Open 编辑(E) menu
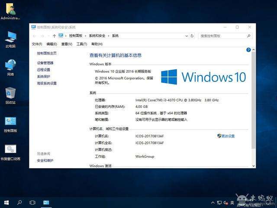The height and width of the screenshot is (208, 277). pyautogui.click(x=52, y=44)
